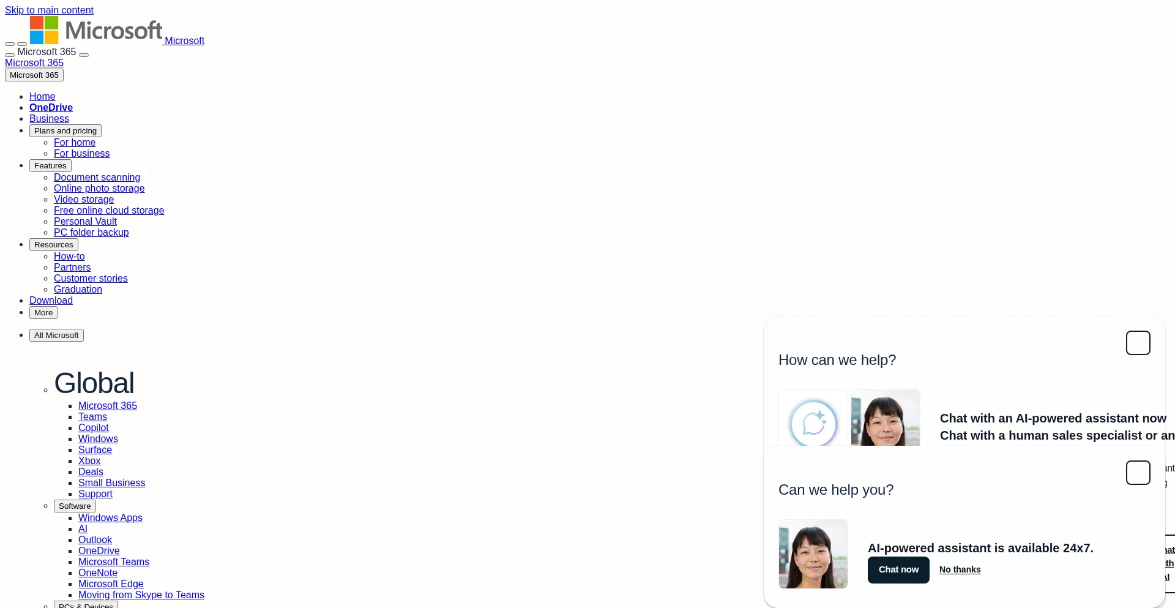
Task: Click the AI chat bubble assistant icon
Action: pyautogui.click(x=813, y=418)
